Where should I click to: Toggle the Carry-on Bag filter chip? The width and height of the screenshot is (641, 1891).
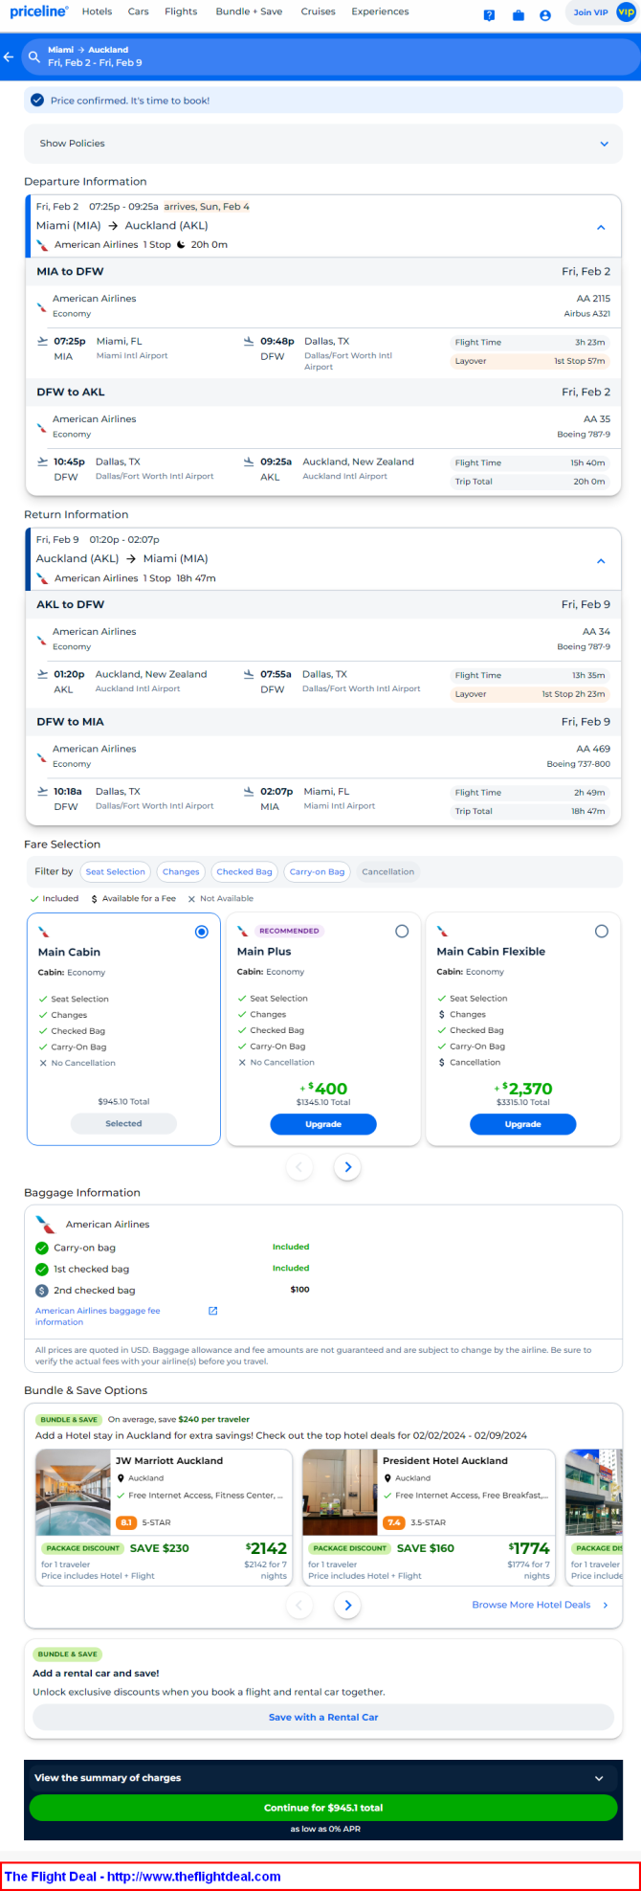tap(317, 871)
